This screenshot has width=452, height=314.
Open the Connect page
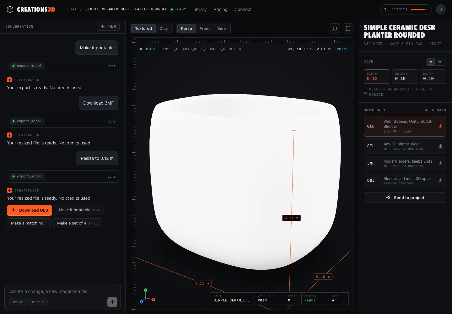click(243, 9)
